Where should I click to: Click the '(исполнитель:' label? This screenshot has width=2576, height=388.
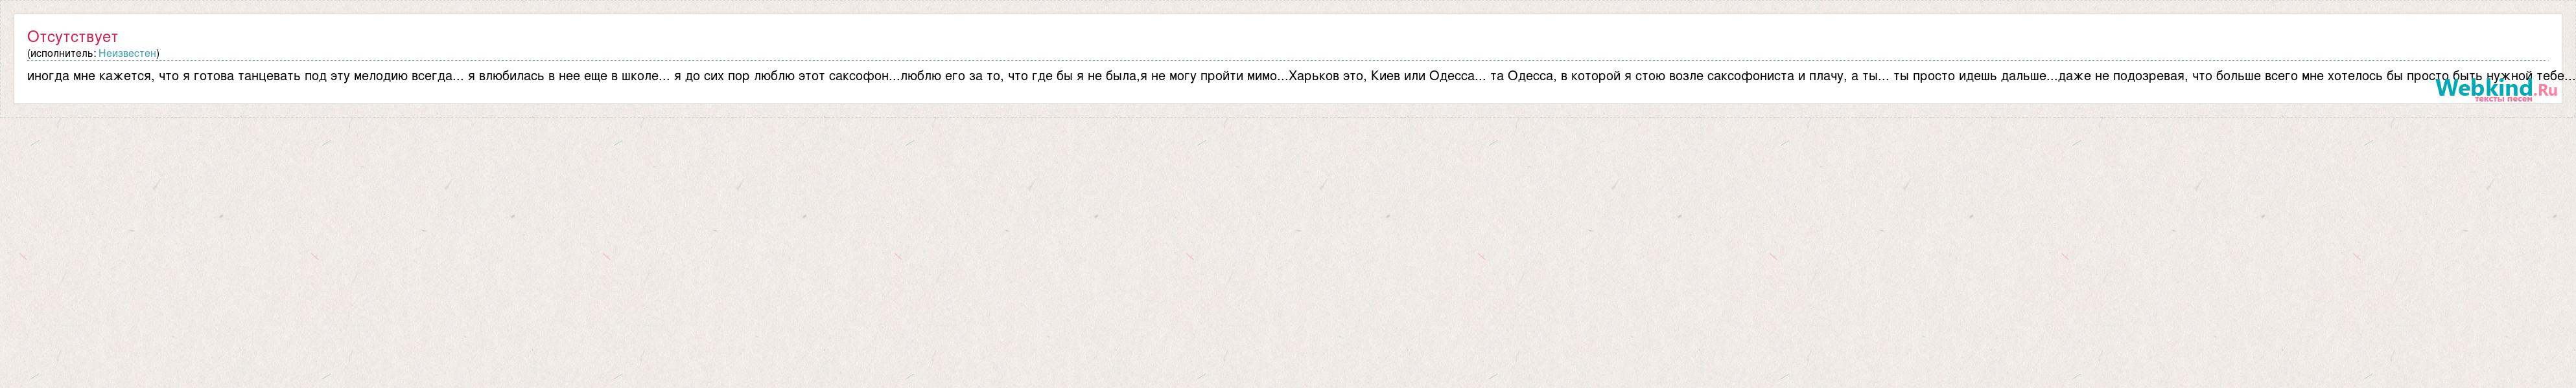point(62,53)
